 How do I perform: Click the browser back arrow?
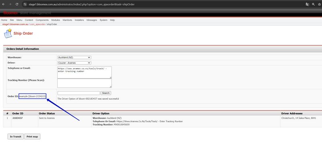3,4
